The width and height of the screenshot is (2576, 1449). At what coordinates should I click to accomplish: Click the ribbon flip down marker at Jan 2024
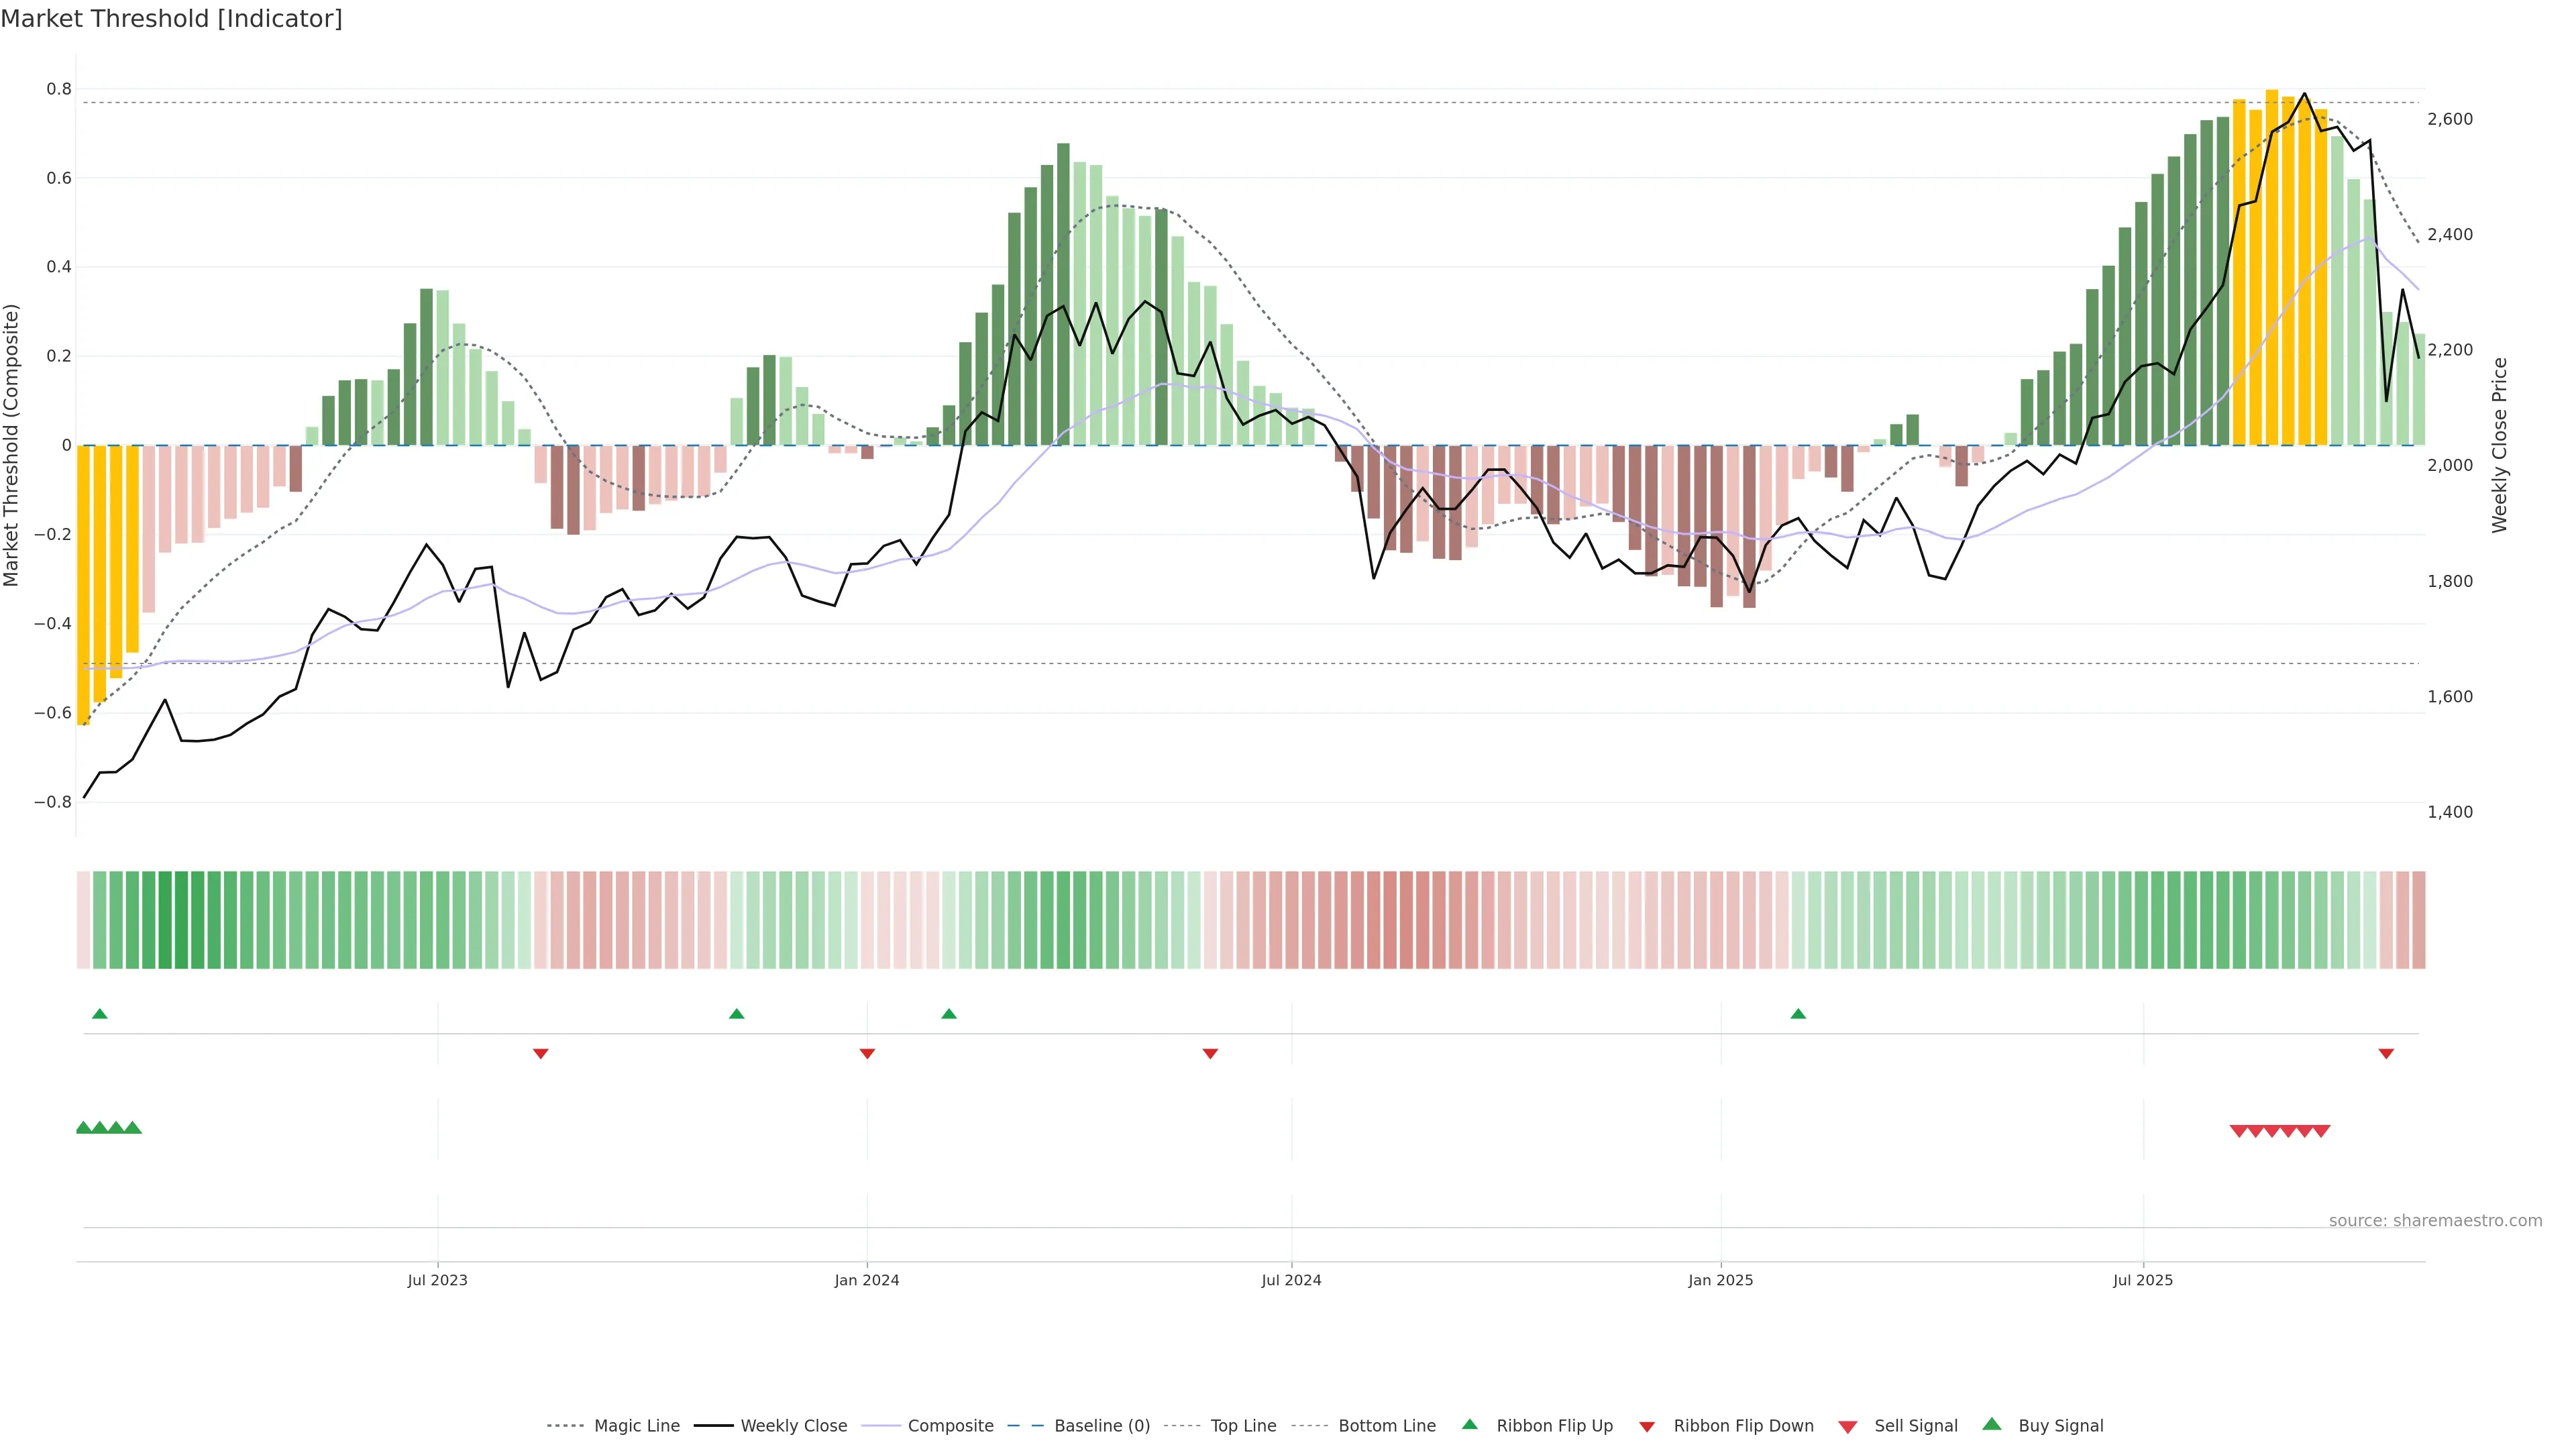(867, 1054)
